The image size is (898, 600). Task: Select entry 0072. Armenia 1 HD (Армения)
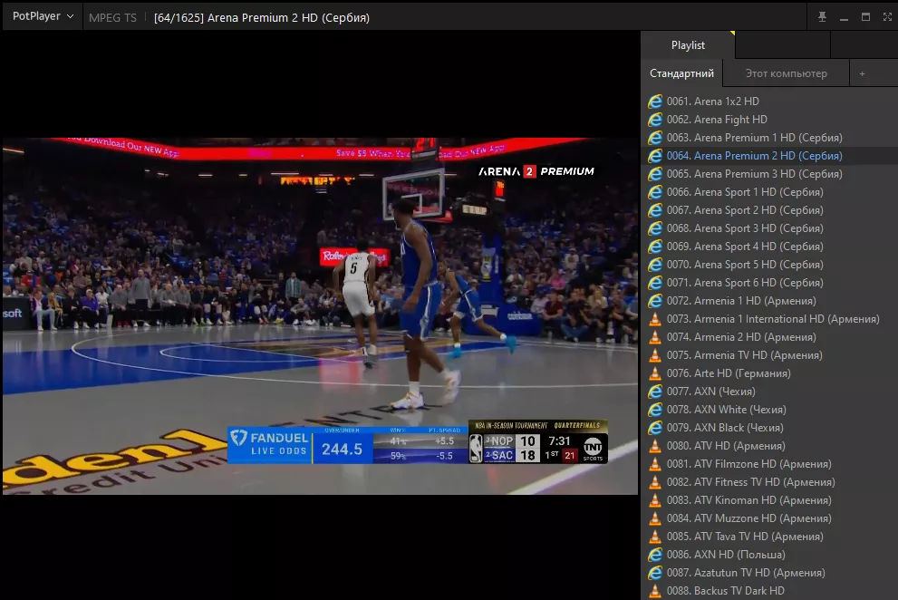769,301
